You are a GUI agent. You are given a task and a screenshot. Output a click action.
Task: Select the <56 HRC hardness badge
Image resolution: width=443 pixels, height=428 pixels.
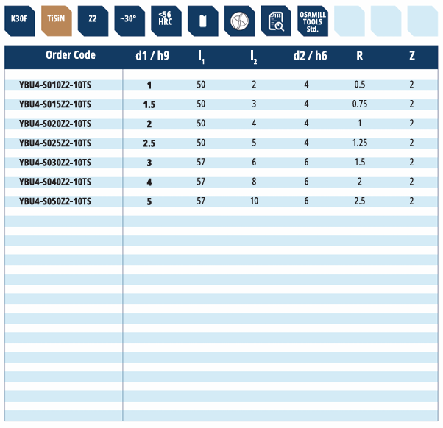coord(166,19)
